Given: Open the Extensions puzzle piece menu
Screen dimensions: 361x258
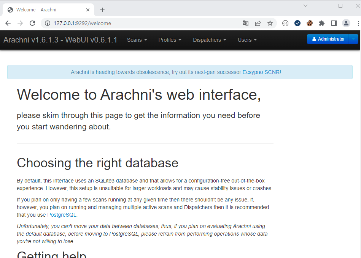Looking at the screenshot, I should pyautogui.click(x=322, y=23).
